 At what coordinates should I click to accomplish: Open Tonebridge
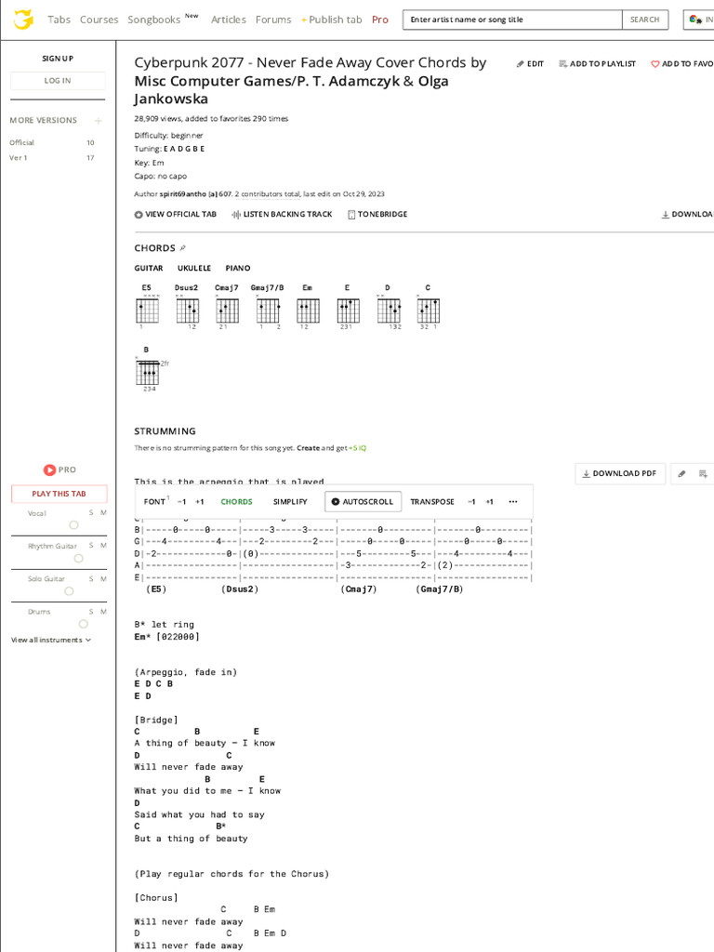tap(377, 215)
